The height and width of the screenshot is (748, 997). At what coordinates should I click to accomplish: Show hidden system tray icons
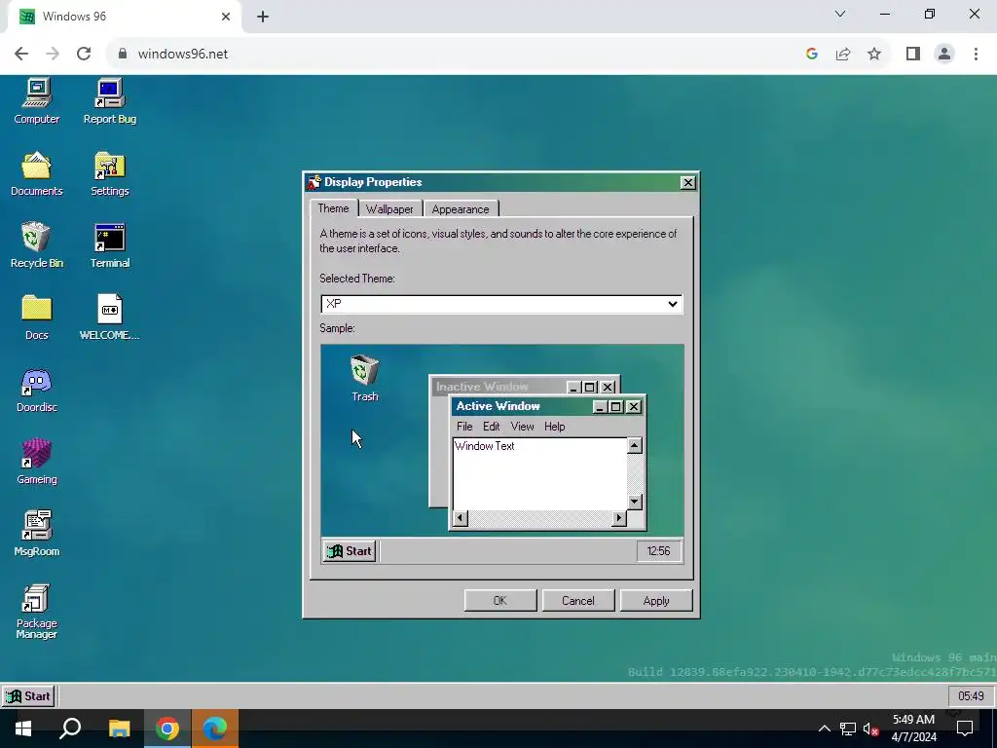[824, 729]
